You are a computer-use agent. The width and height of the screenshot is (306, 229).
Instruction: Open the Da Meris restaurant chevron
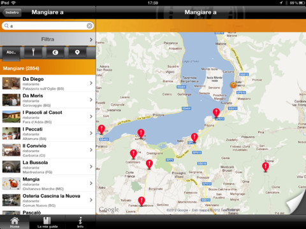pyautogui.click(x=91, y=100)
